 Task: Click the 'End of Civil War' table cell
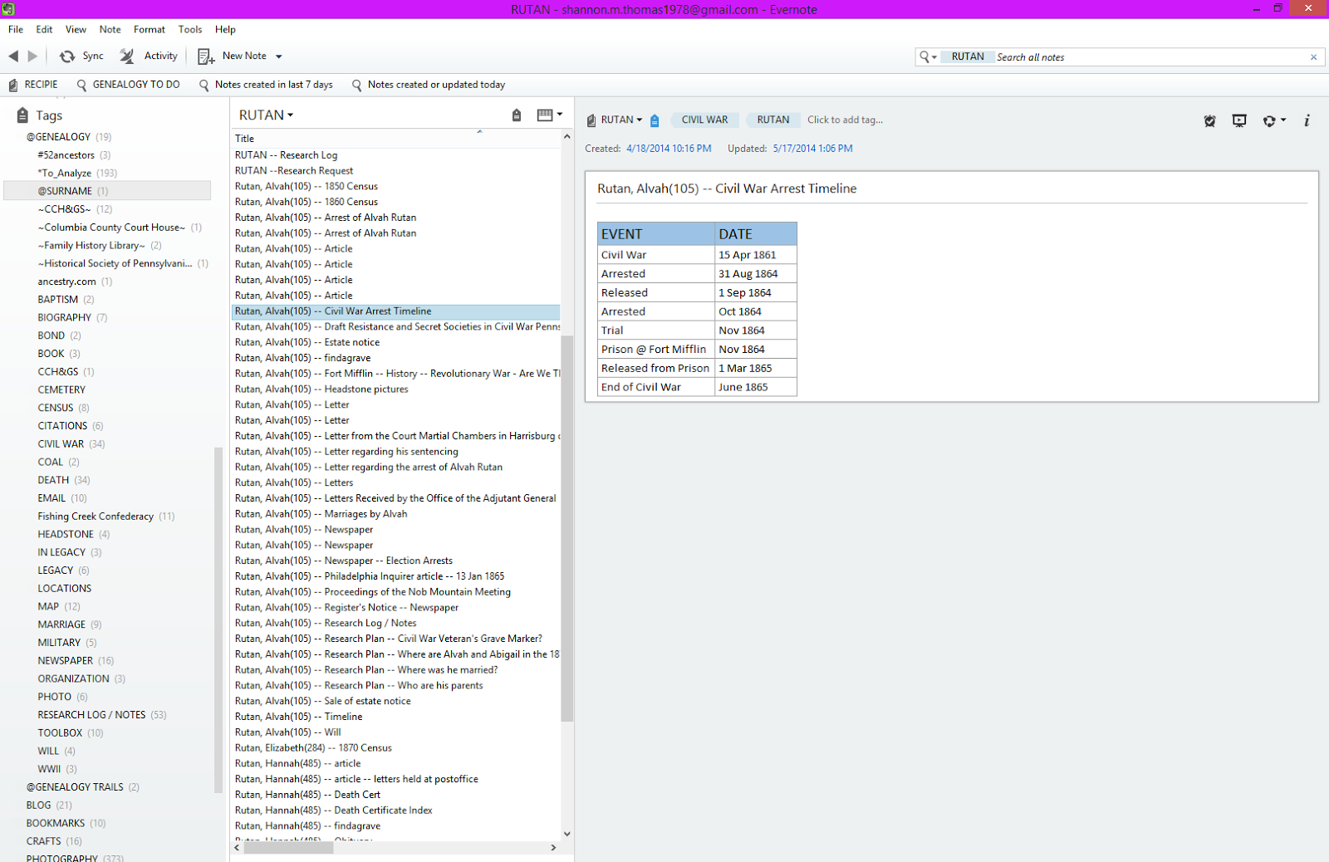point(656,387)
